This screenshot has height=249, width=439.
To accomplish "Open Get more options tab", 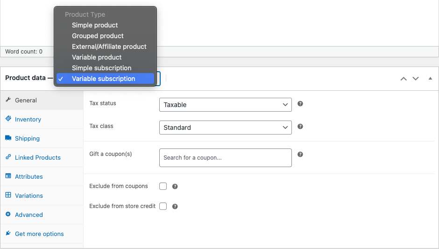I will coord(39,234).
